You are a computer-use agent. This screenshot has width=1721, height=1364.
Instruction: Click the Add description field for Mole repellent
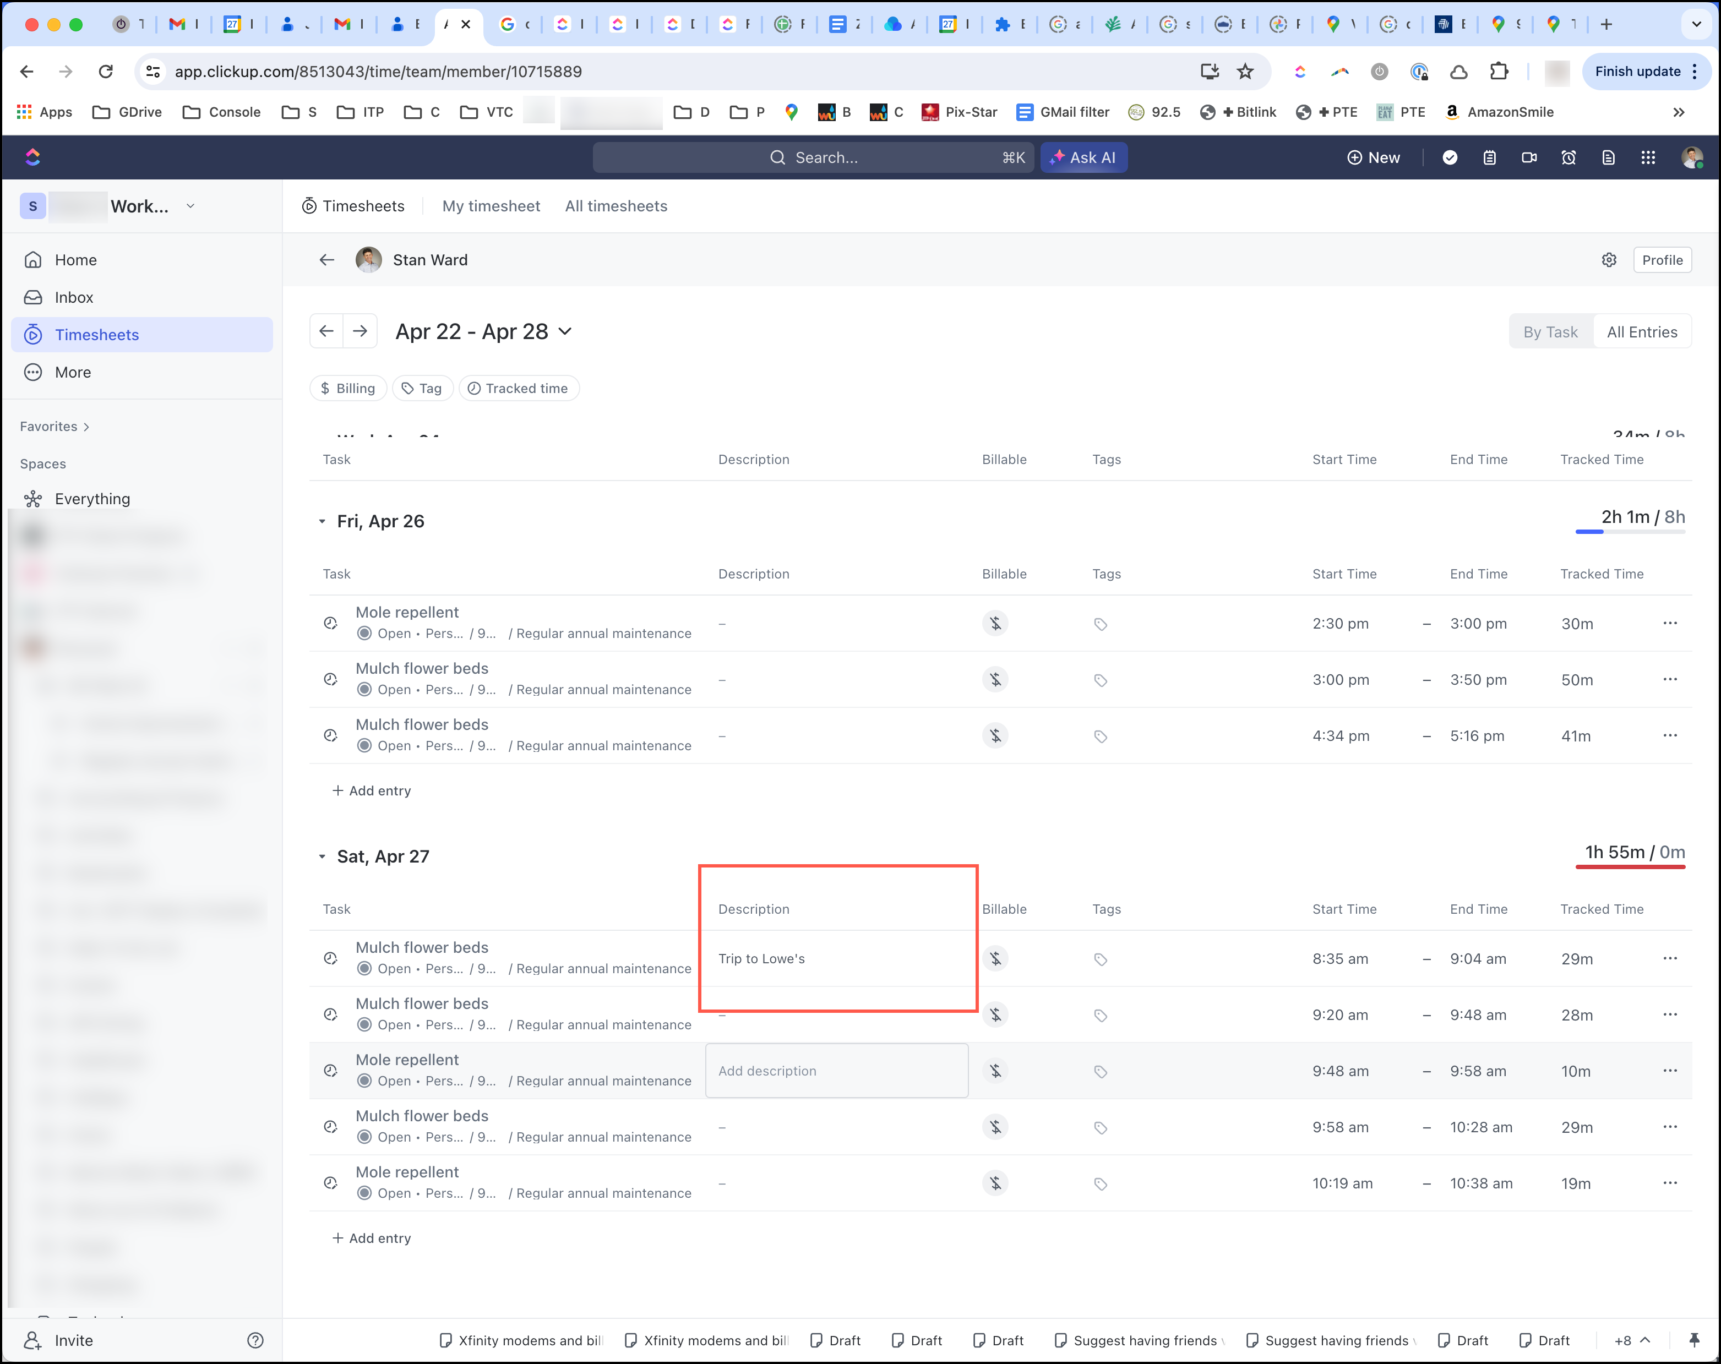tap(837, 1071)
